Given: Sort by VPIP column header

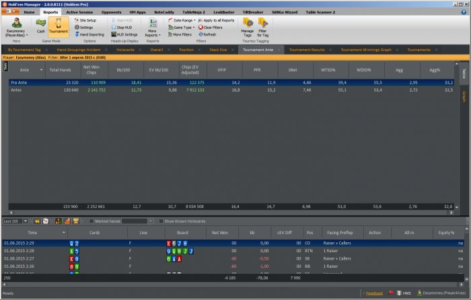Looking at the screenshot, I should [x=221, y=70].
